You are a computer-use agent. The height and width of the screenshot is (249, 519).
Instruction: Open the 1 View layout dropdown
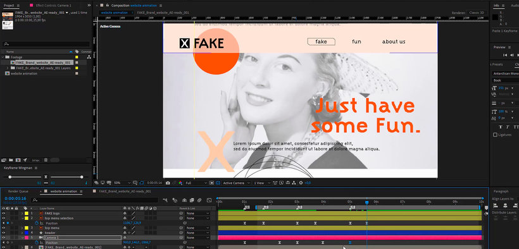(262, 183)
